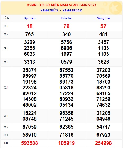Click the G.7 row label
Viewport: 123px width, 148px height.
[x=6, y=34]
